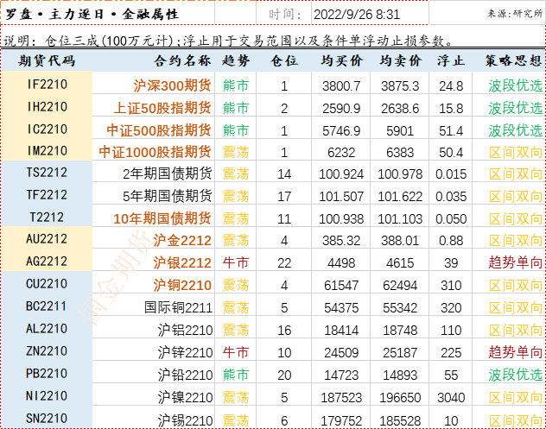
Task: Click the 期货代码 column header
Action: 47,60
